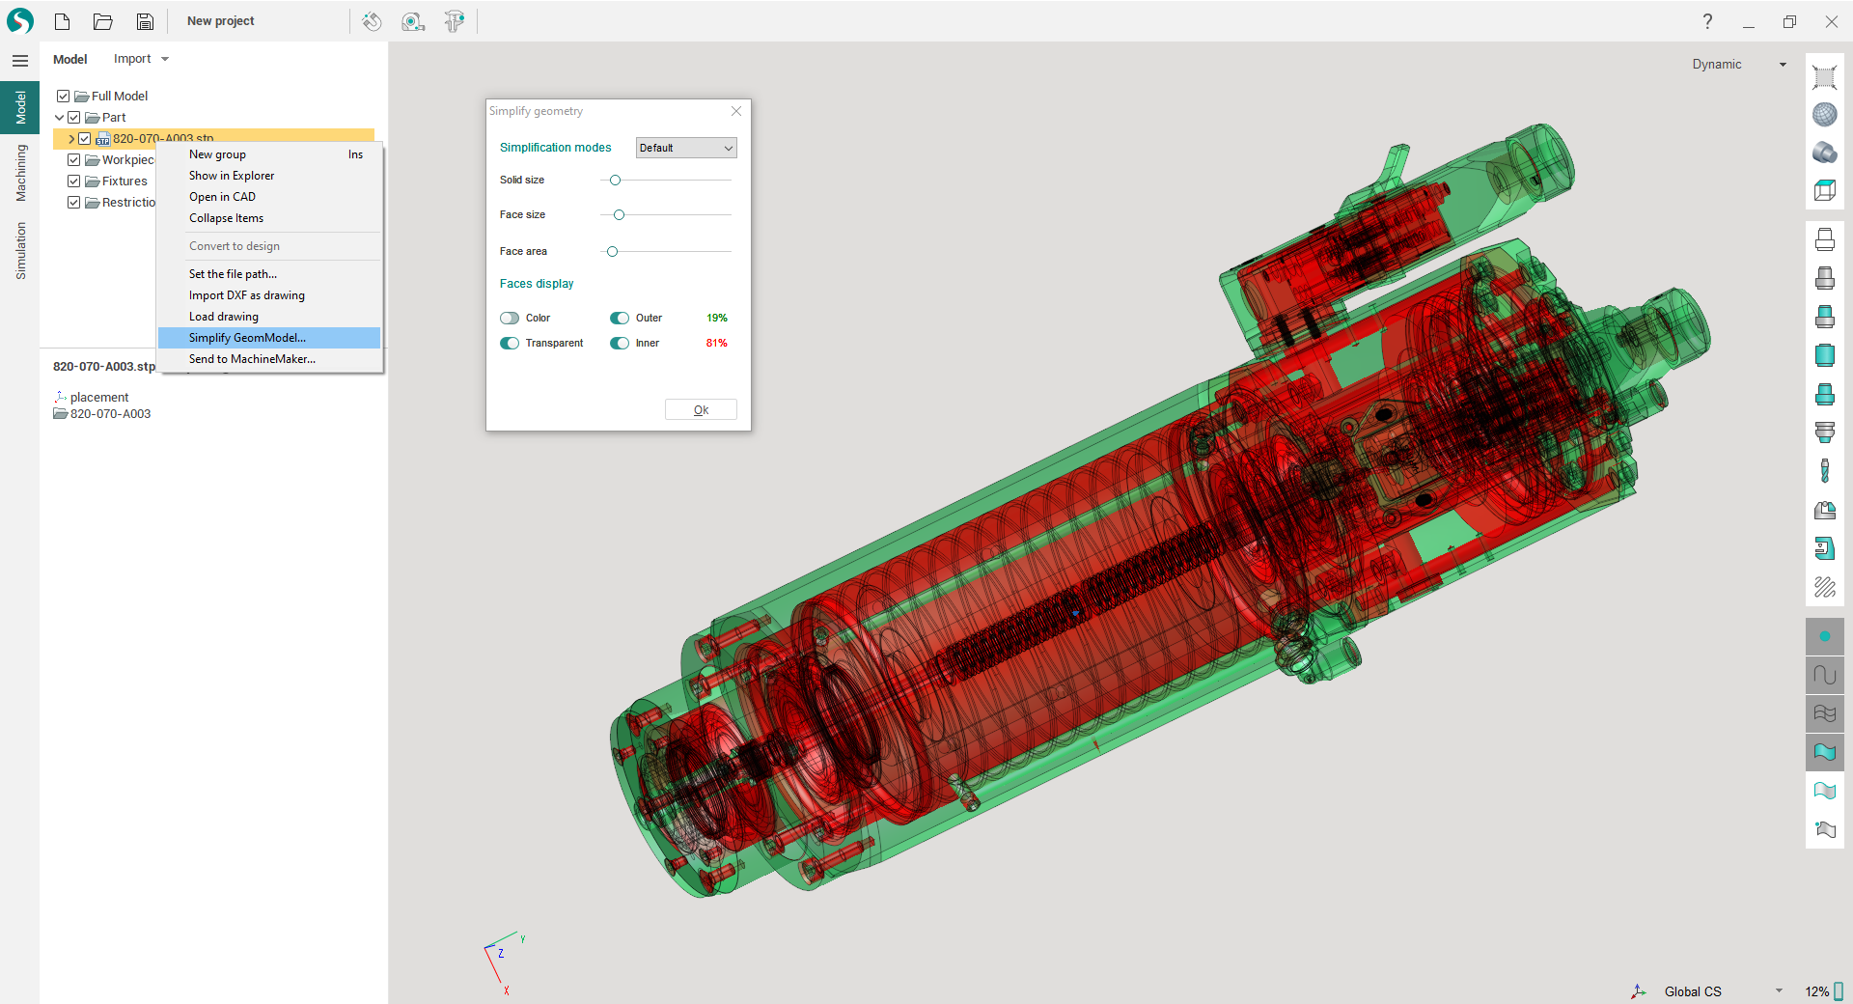
Task: Toggle the teal machine visibility icon
Action: (1824, 548)
